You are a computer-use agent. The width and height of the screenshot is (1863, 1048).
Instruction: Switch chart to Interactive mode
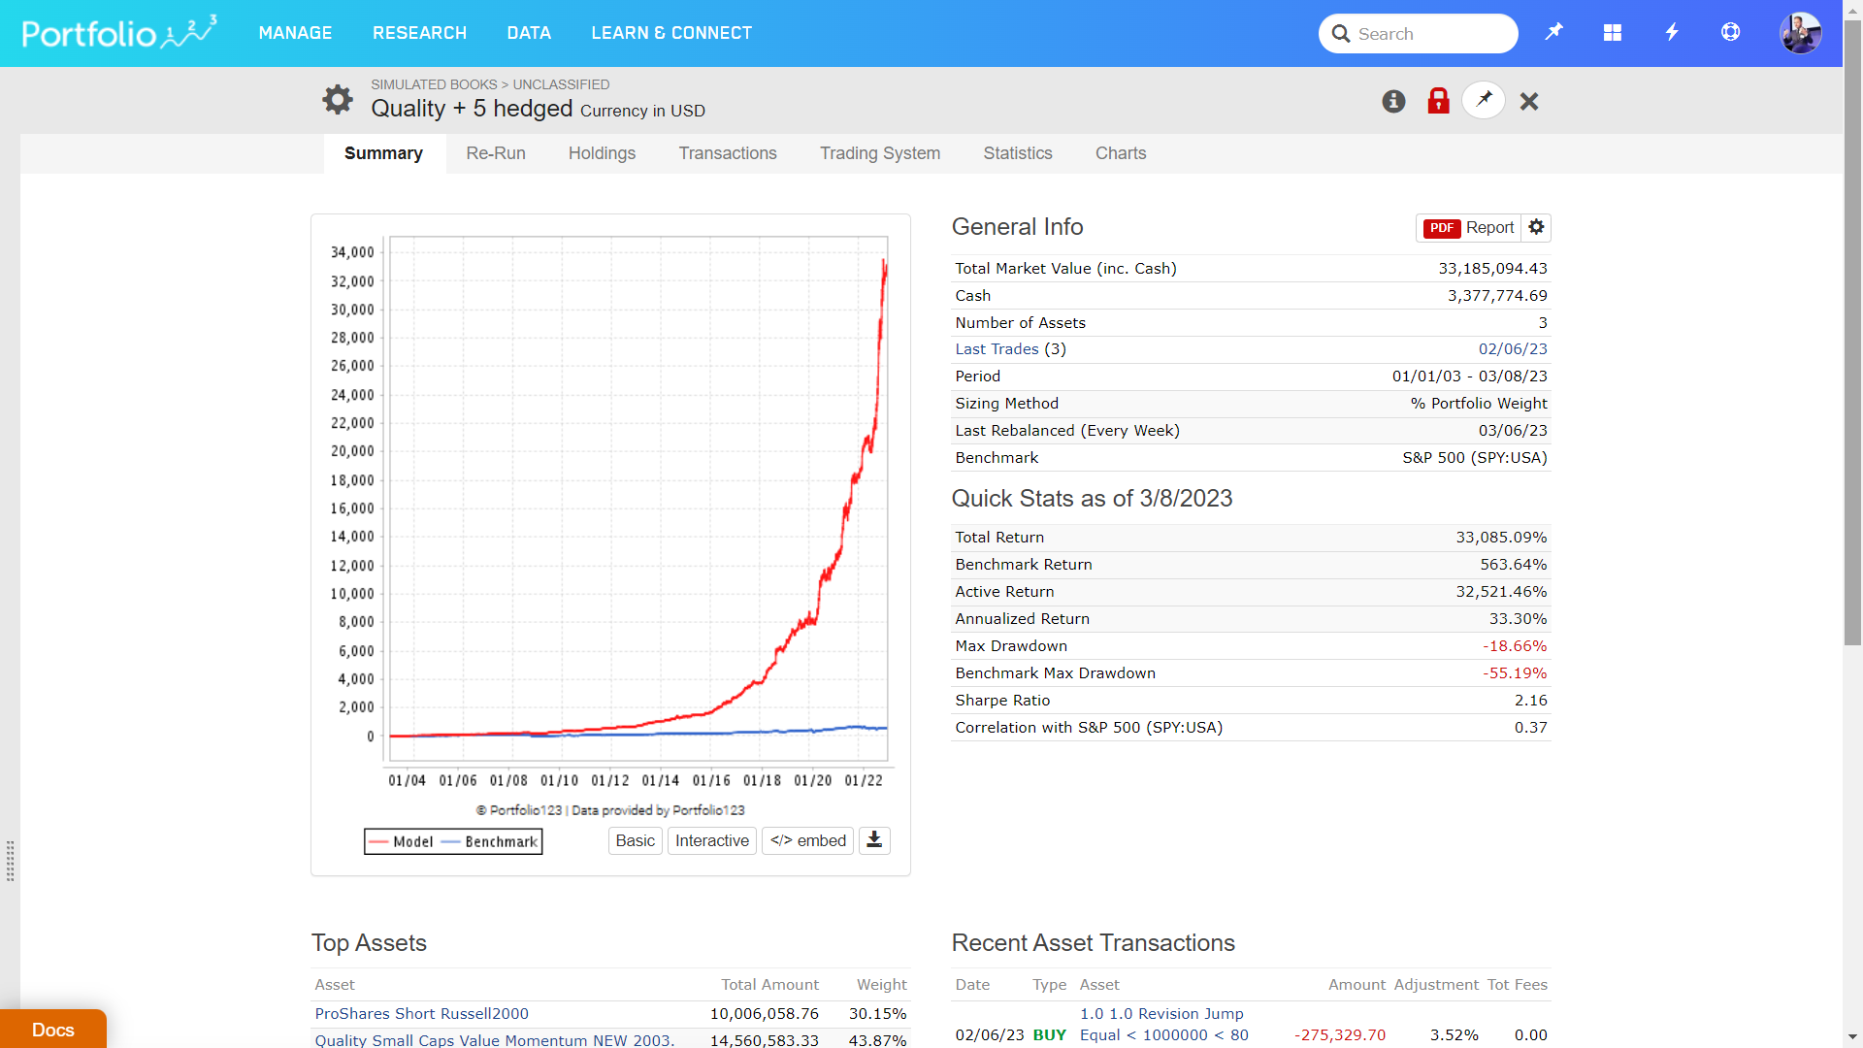pos(711,840)
